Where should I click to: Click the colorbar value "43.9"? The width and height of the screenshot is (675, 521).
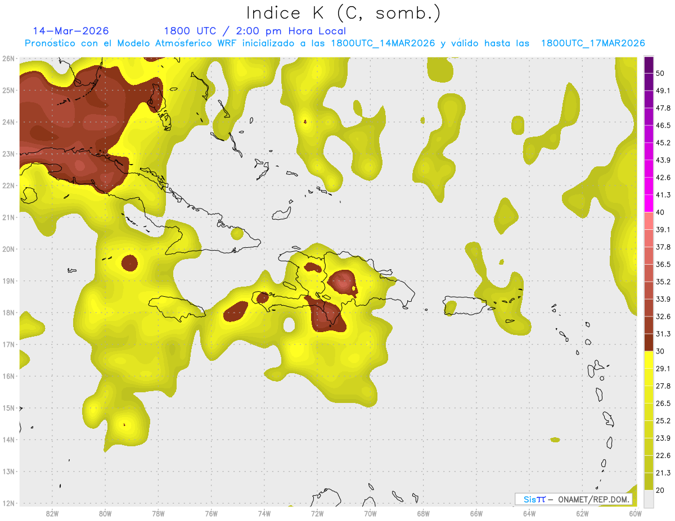click(x=663, y=160)
